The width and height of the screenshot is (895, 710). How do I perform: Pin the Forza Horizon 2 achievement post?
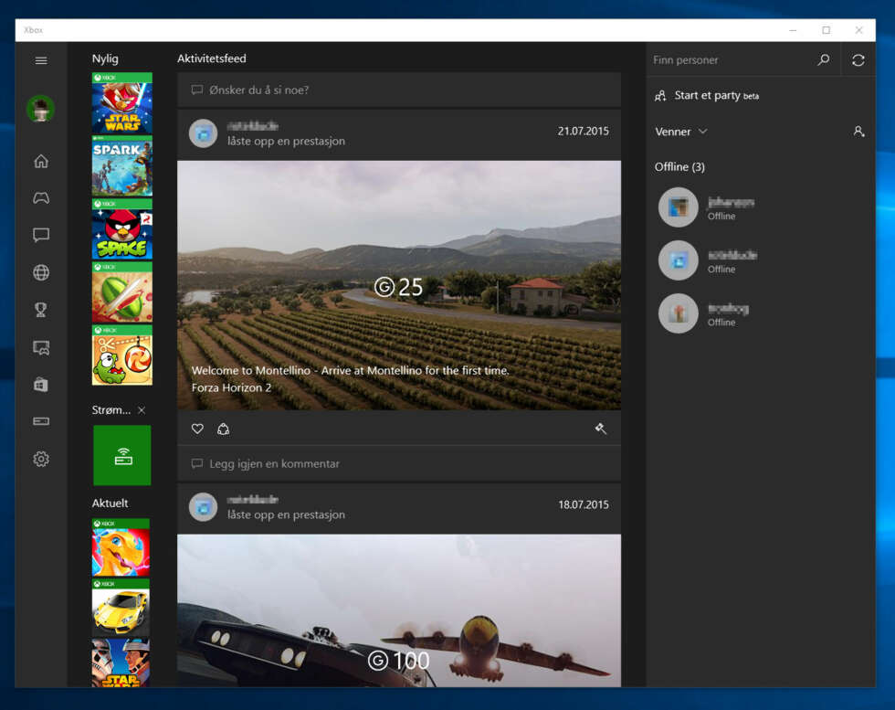[x=601, y=429]
